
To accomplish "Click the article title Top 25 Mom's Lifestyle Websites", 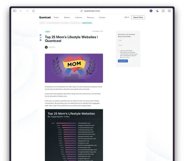I will (x=71, y=39).
